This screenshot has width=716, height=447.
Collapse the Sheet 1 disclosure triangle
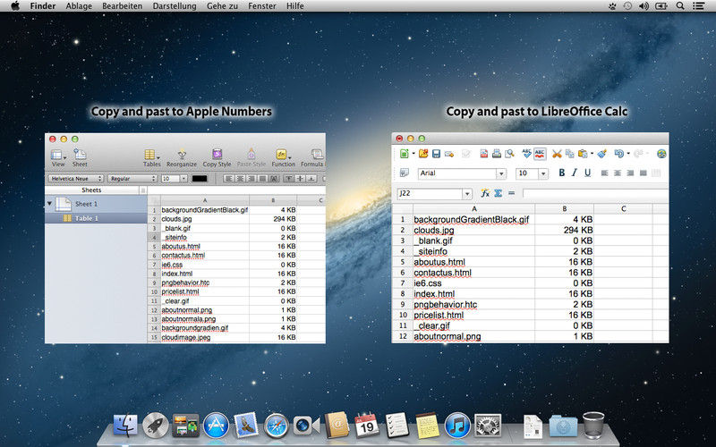[x=50, y=204]
